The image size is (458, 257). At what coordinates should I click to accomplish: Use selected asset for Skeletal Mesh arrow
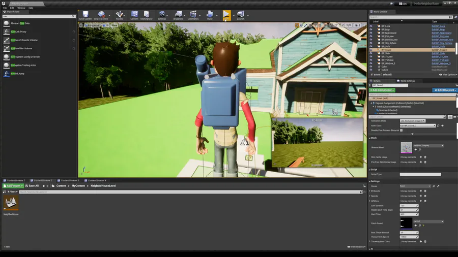pos(416,150)
